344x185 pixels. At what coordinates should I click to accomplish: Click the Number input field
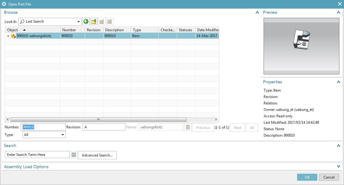[x=43, y=127]
